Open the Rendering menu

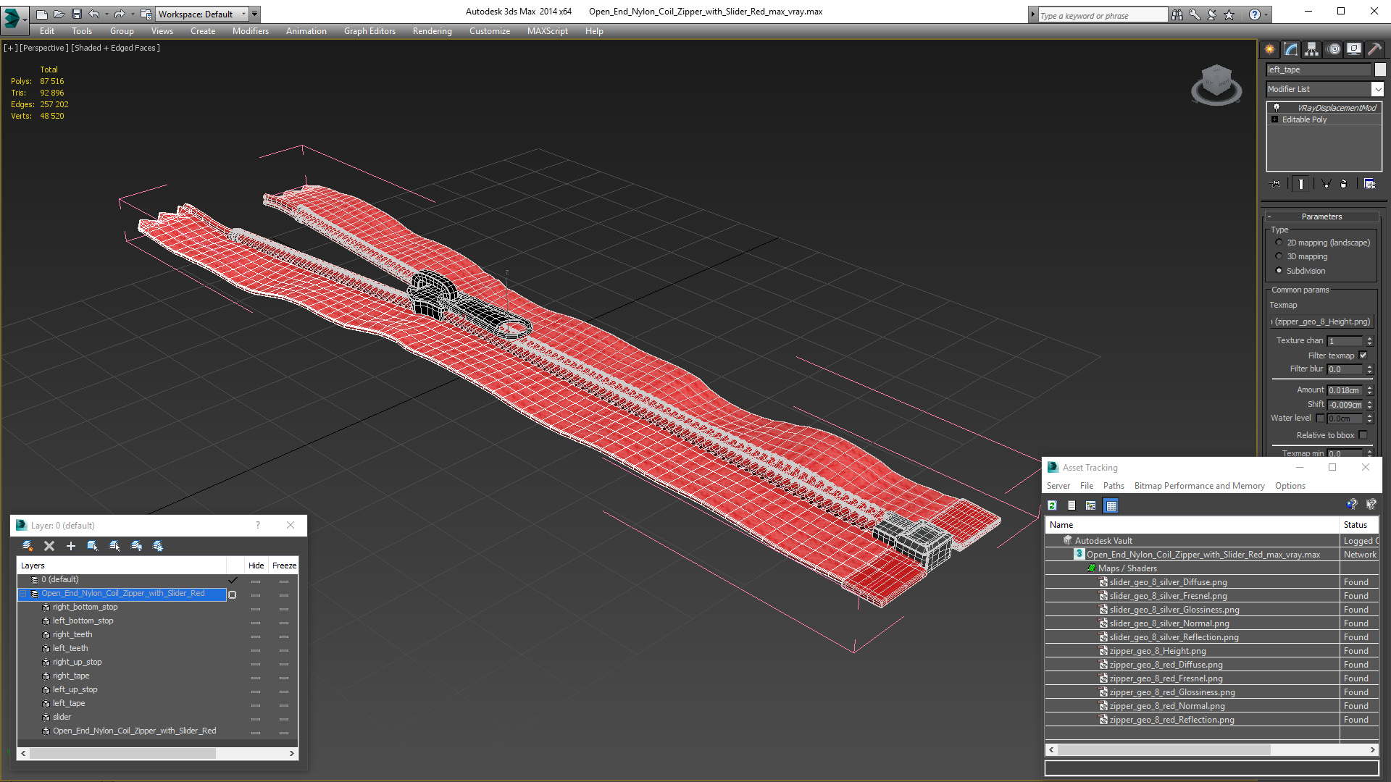(x=433, y=31)
